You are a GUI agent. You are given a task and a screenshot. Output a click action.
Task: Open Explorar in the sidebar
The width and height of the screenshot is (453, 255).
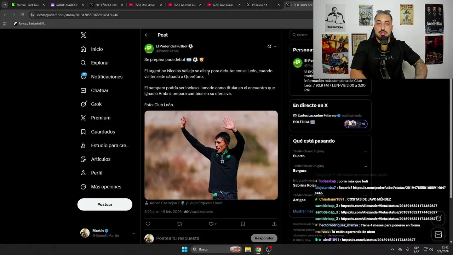pos(94,63)
